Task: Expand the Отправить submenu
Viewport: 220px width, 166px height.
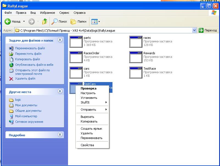Action: pyautogui.click(x=106, y=110)
